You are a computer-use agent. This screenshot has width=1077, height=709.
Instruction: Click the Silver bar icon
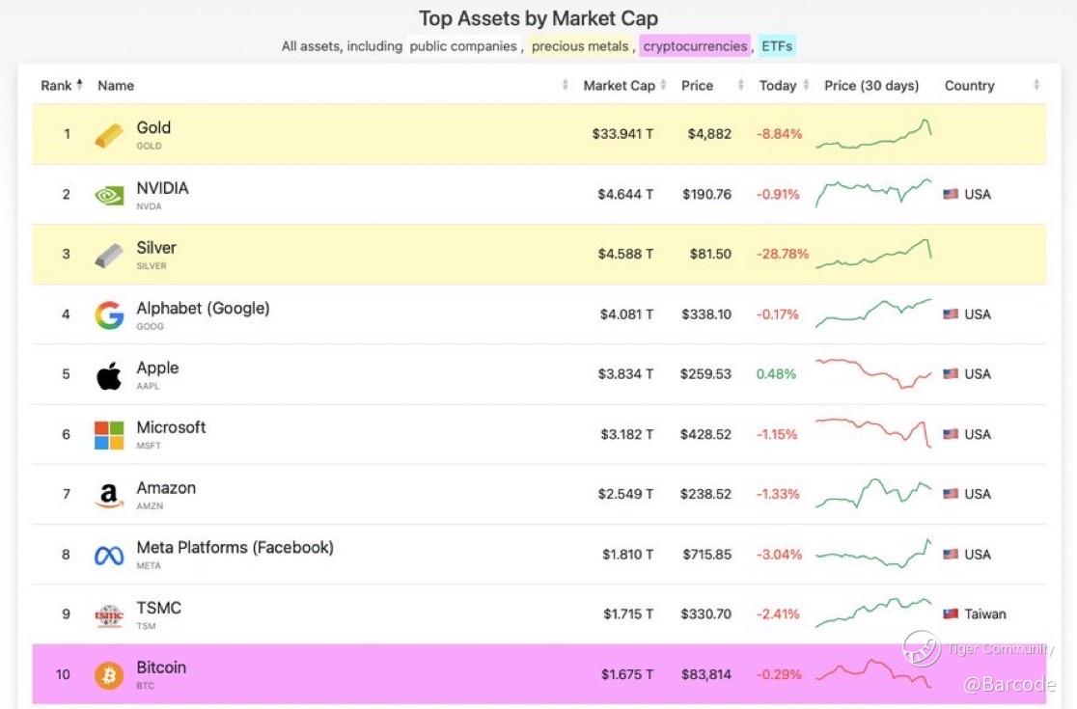109,256
